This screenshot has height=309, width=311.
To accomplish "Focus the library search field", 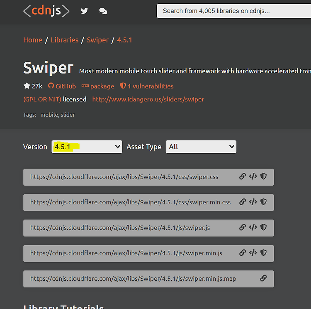I will coord(234,11).
